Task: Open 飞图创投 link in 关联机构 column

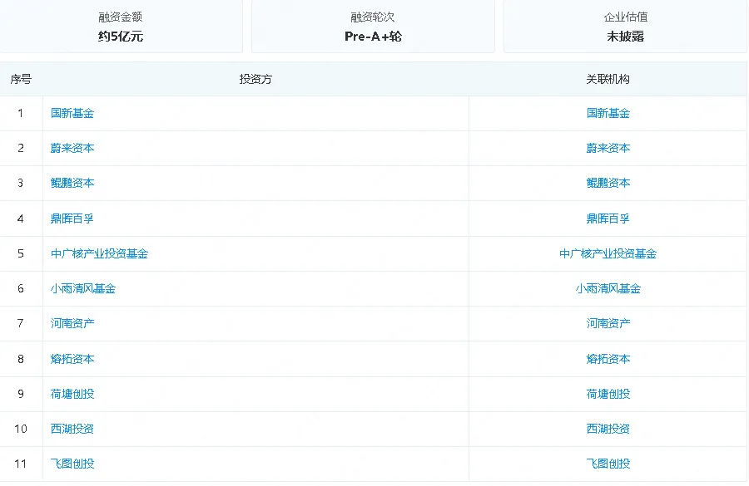Action: point(608,463)
